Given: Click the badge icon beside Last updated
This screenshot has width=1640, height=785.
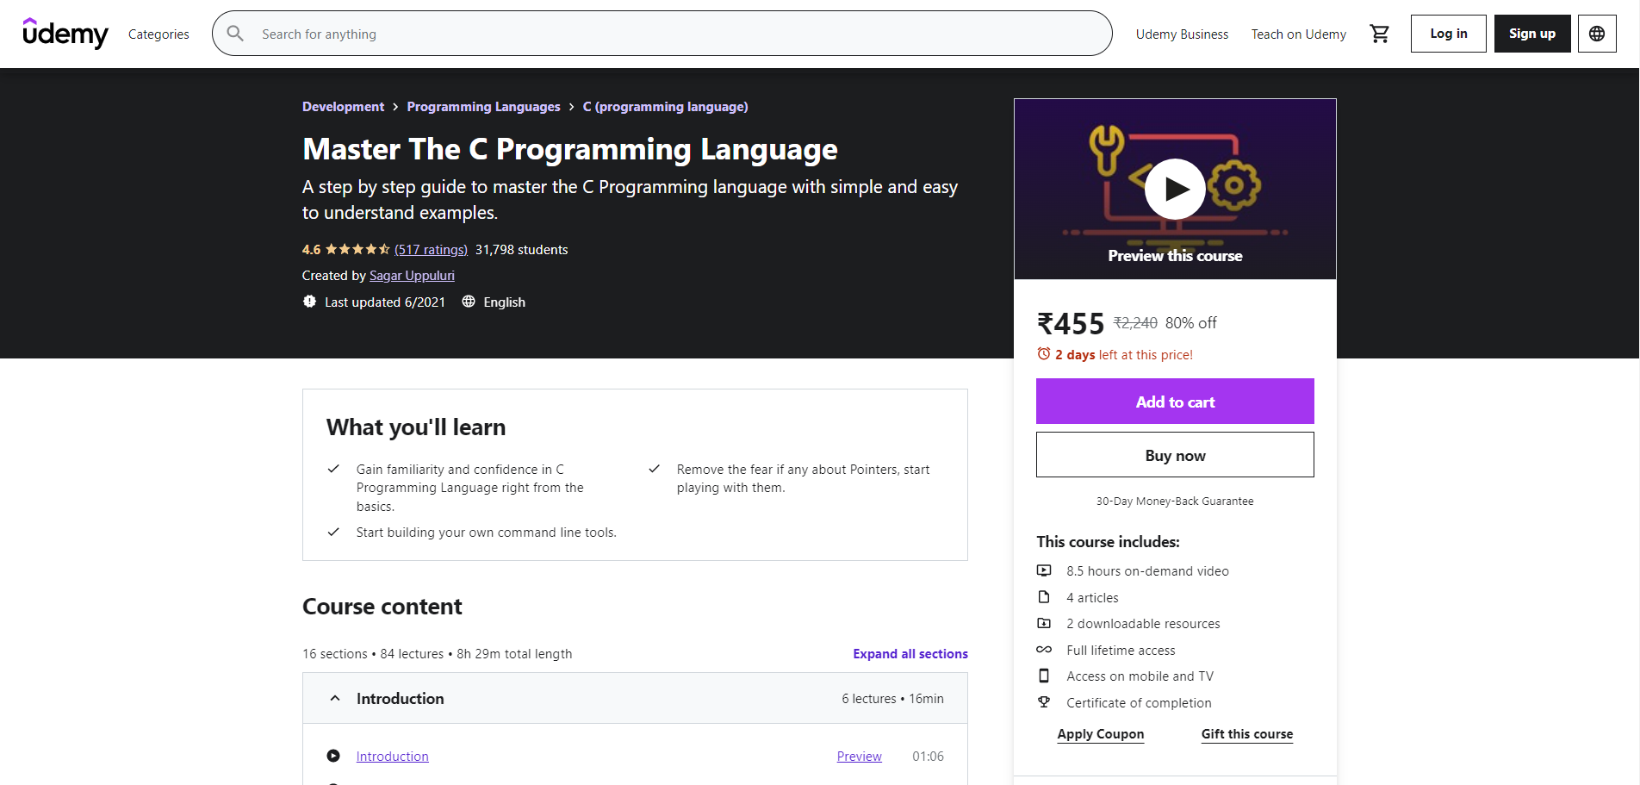Looking at the screenshot, I should point(310,302).
